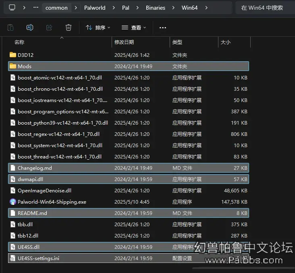Image resolution: width=295 pixels, height=273 pixels.
Task: Expand the chevron after common breadcrumb
Action: pyautogui.click(x=76, y=8)
